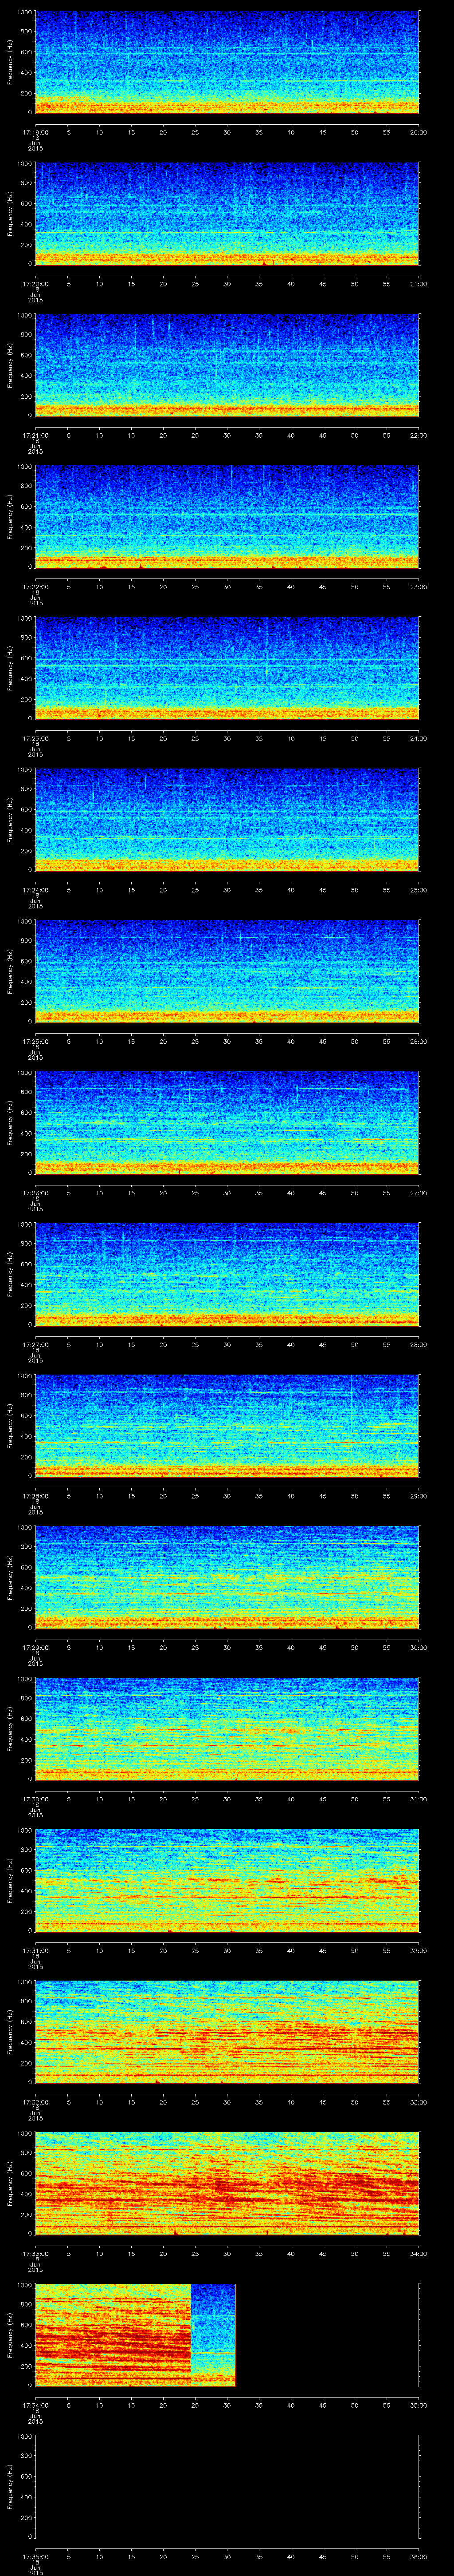Select the 28:00 end time label
454x2576 pixels.
(x=418, y=1344)
